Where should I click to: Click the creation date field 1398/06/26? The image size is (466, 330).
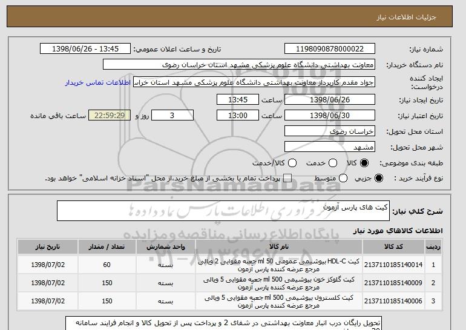[x=330, y=99]
